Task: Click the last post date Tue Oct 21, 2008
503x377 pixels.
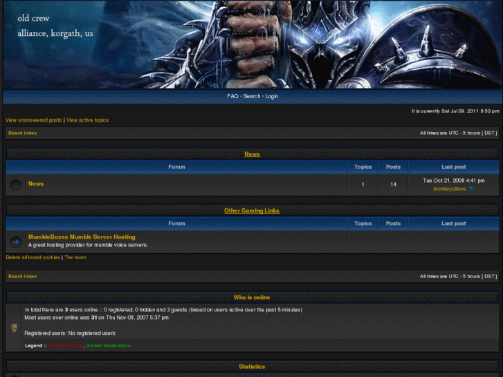Action: (454, 181)
